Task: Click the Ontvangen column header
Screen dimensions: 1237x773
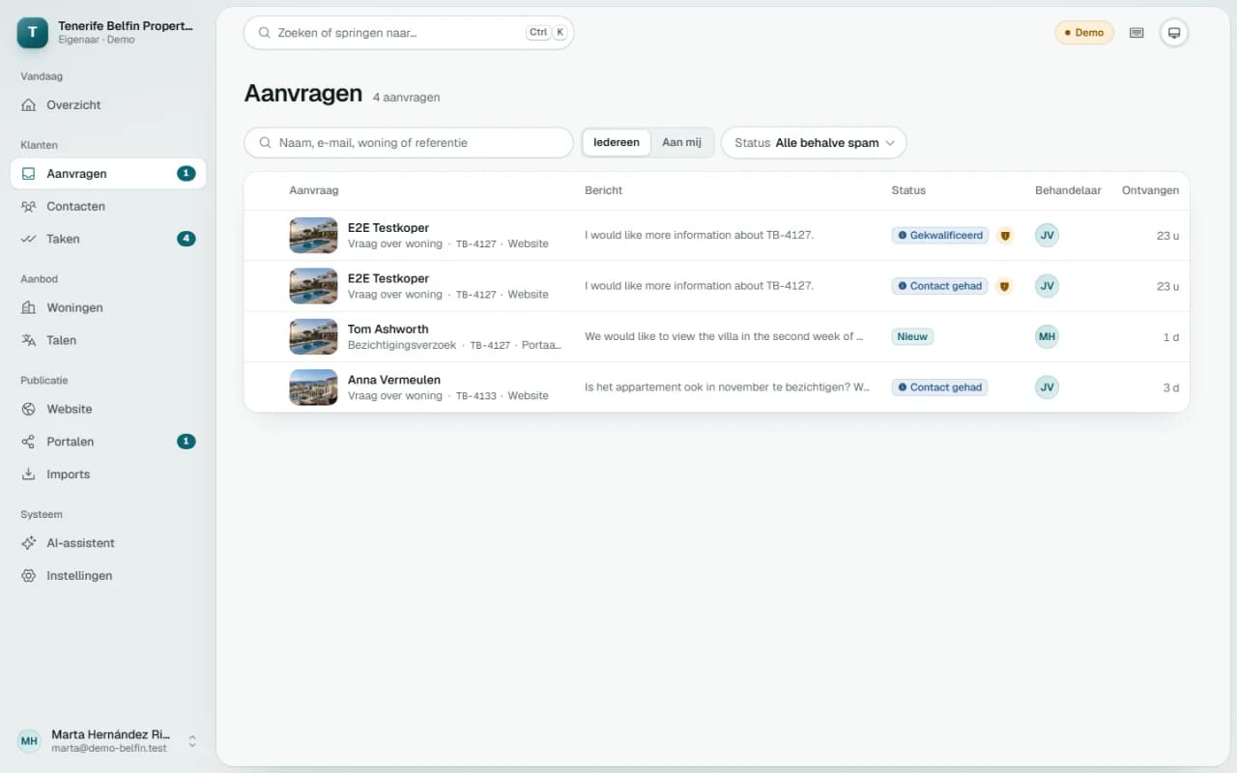Action: [x=1150, y=190]
